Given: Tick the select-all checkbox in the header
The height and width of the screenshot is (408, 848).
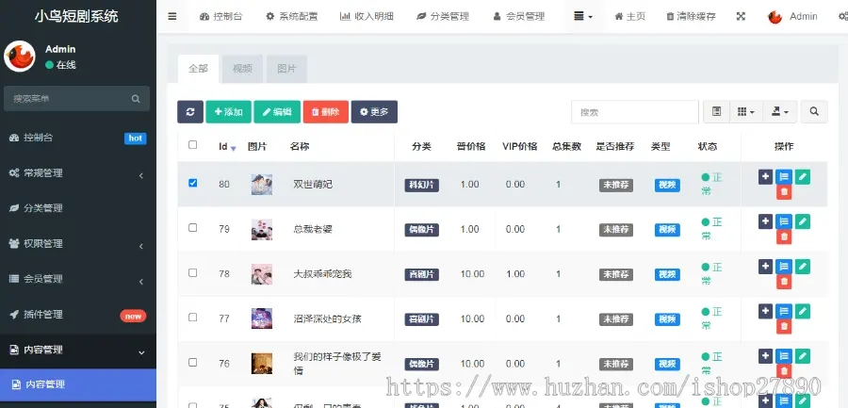Looking at the screenshot, I should 192,144.
